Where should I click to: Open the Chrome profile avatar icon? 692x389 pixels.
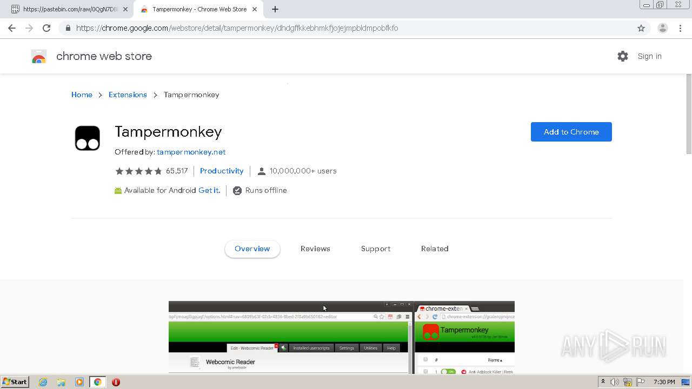[663, 28]
